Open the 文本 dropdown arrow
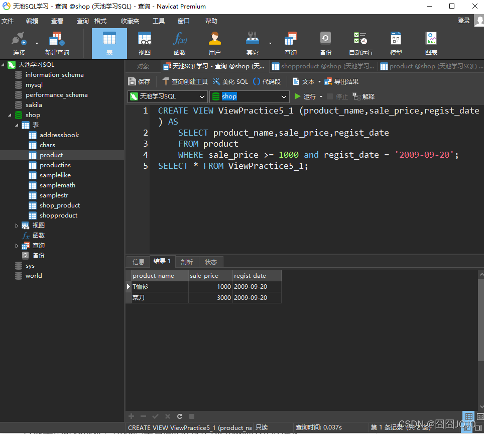This screenshot has height=434, width=484. click(319, 82)
